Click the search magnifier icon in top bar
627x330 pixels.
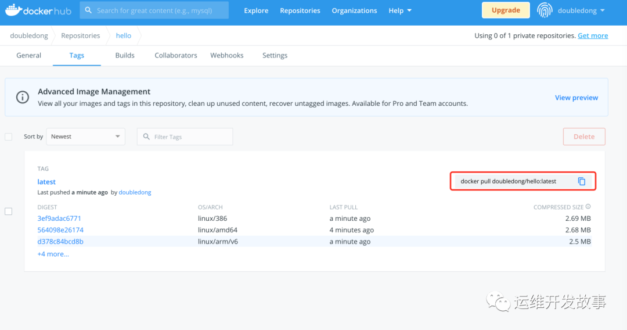point(88,10)
